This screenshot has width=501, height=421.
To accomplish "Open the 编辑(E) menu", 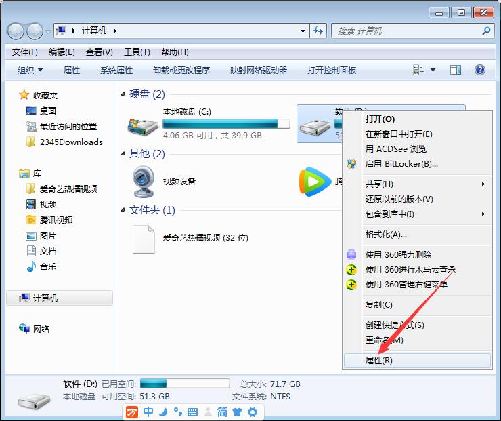I will 62,52.
